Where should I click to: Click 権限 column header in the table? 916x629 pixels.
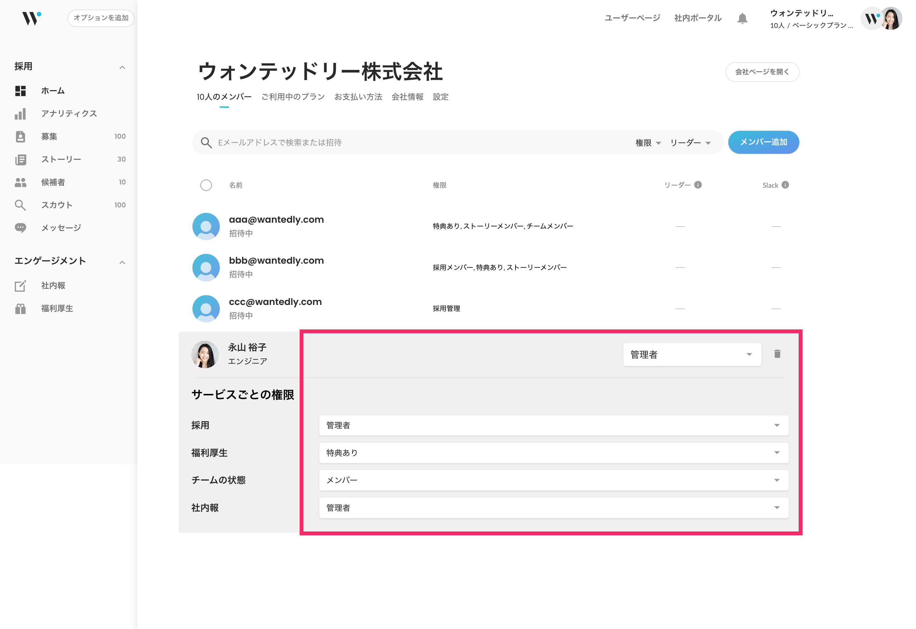point(440,185)
